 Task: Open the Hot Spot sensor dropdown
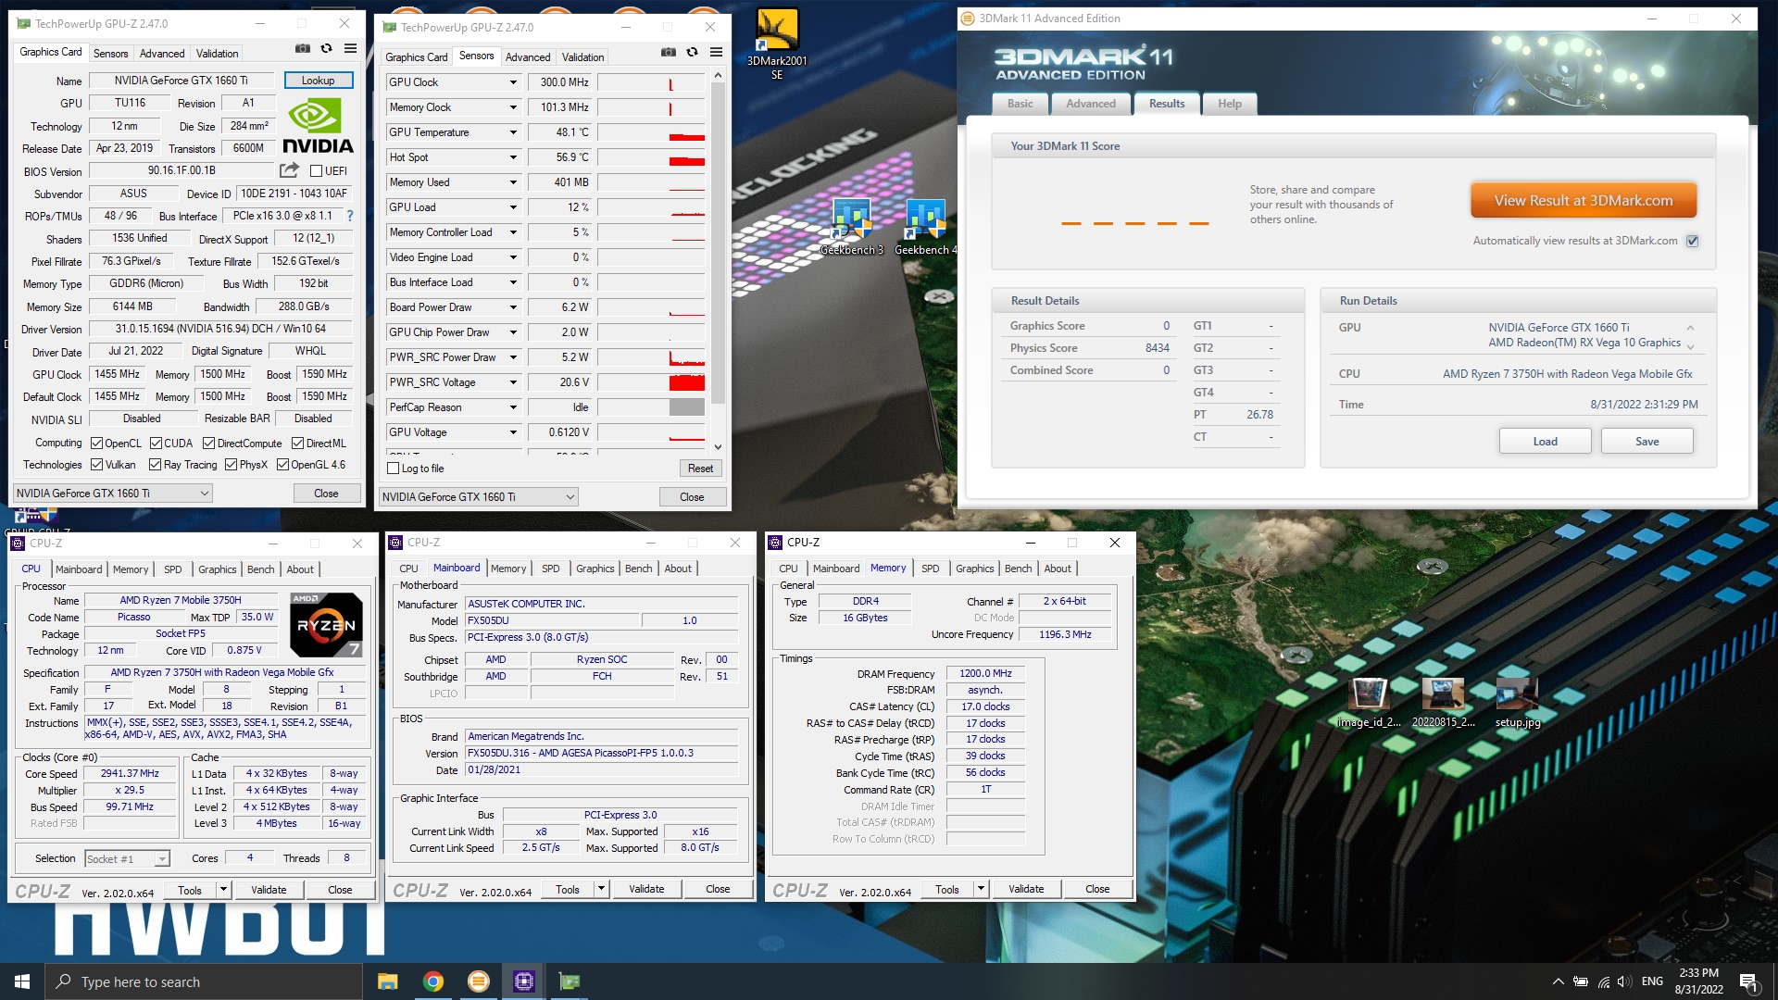(x=513, y=157)
